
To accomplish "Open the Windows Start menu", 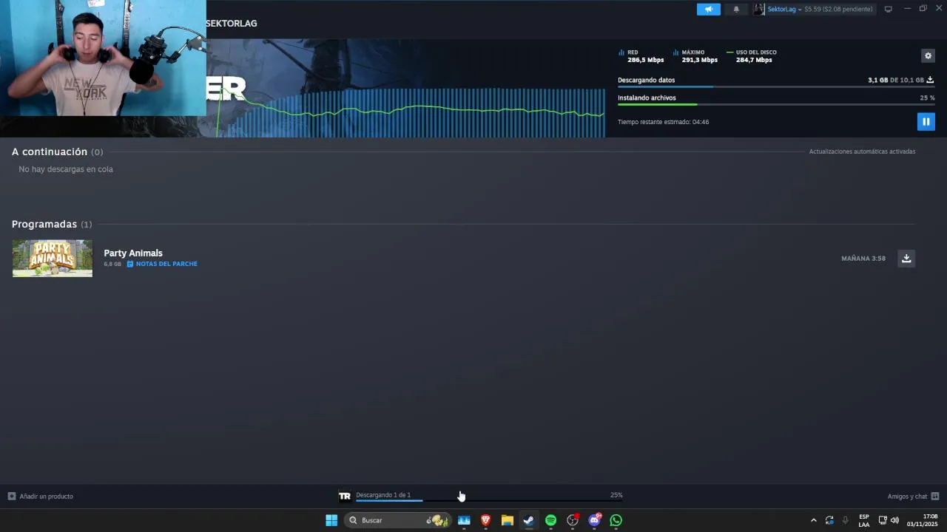I will (331, 520).
